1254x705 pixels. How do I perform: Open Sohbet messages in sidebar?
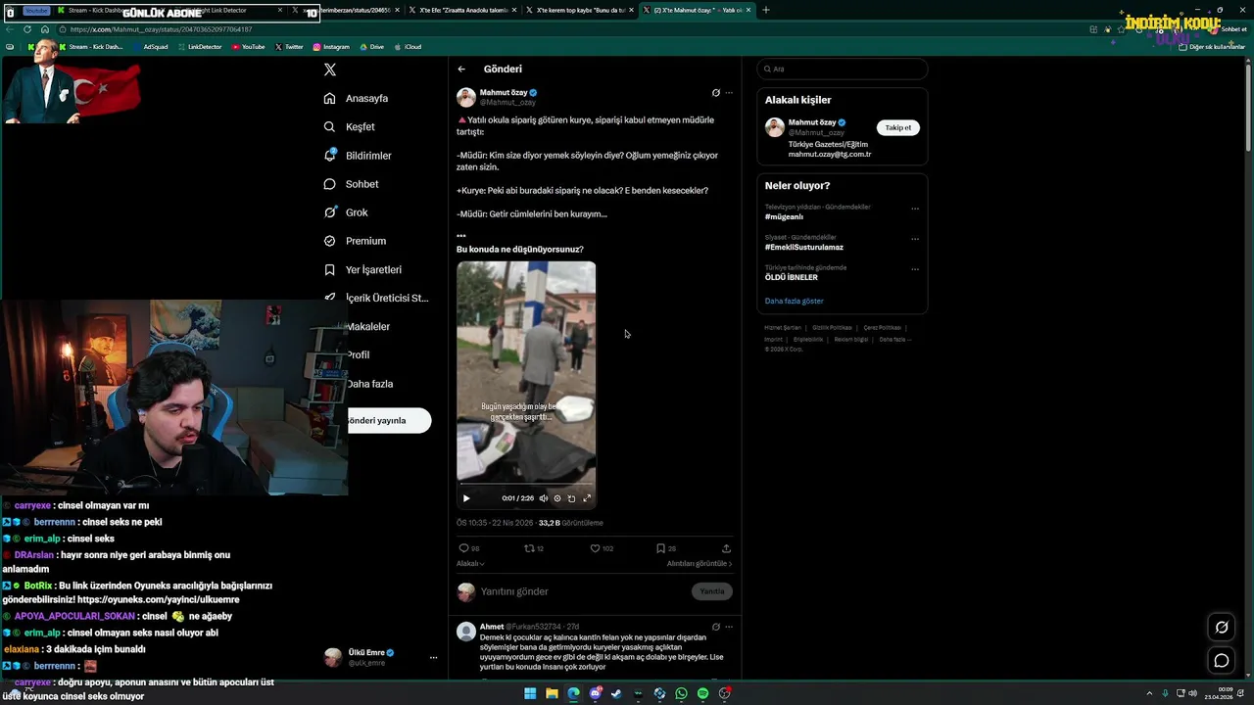point(352,184)
